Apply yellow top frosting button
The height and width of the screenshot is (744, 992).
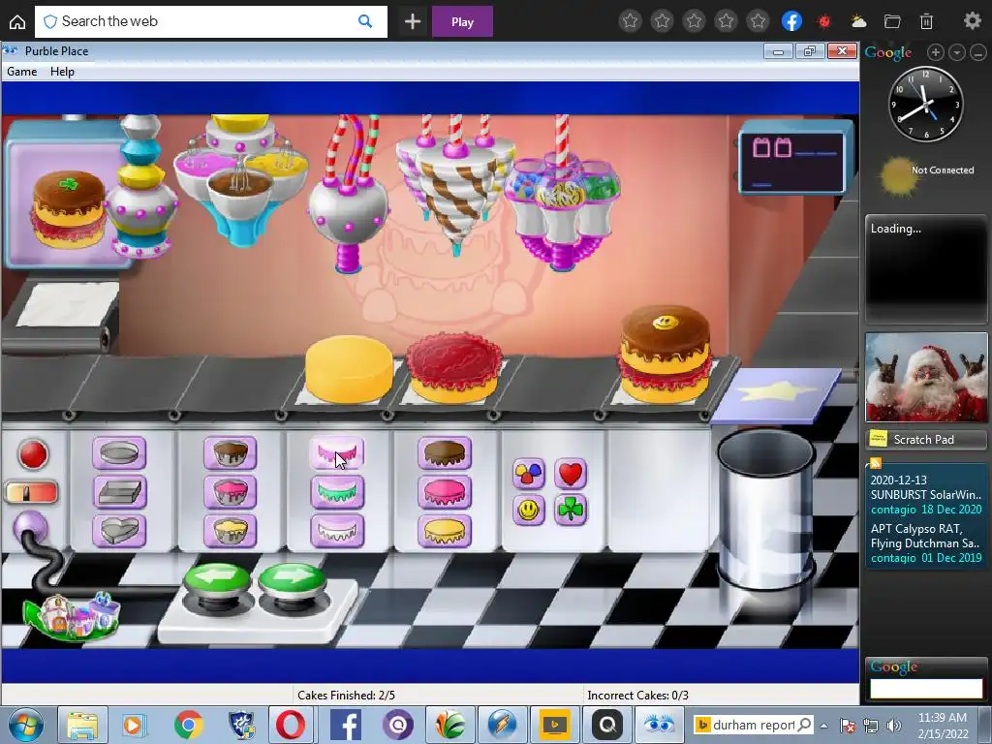pyautogui.click(x=445, y=531)
